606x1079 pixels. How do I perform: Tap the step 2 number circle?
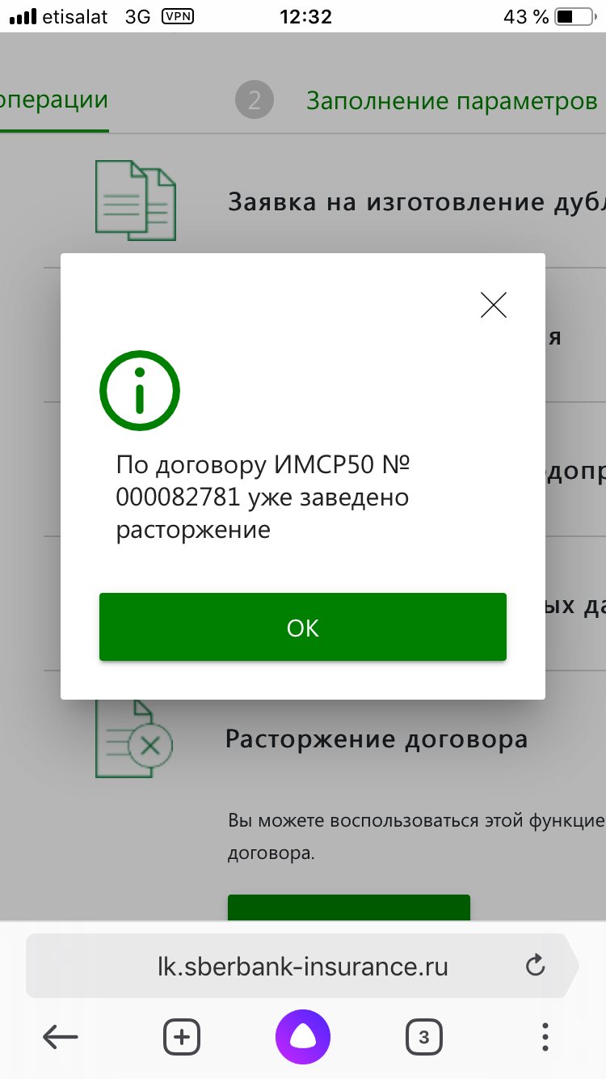255,100
